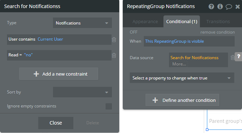242x133 pixels.
Task: Click the canvas element resize handle square
Action: (207, 130)
